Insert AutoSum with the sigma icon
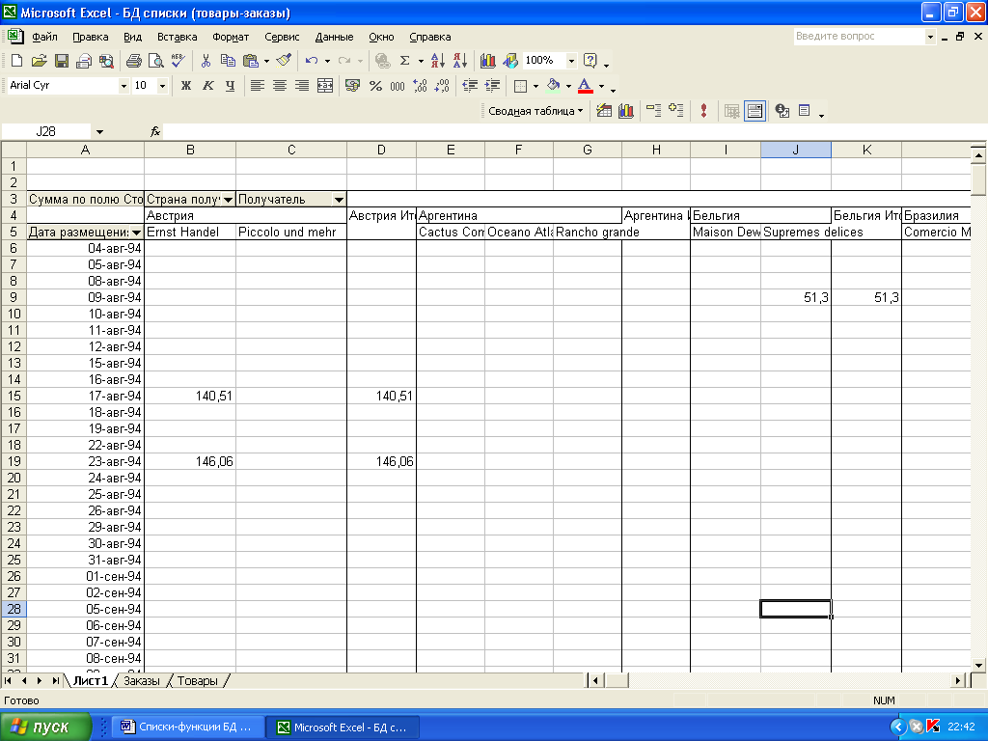This screenshot has height=741, width=988. pyautogui.click(x=405, y=61)
